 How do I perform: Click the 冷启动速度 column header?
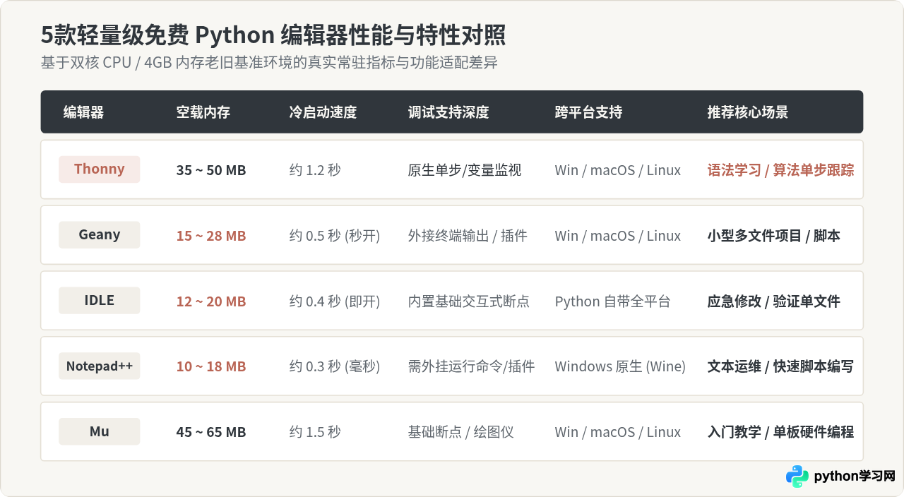pos(323,112)
